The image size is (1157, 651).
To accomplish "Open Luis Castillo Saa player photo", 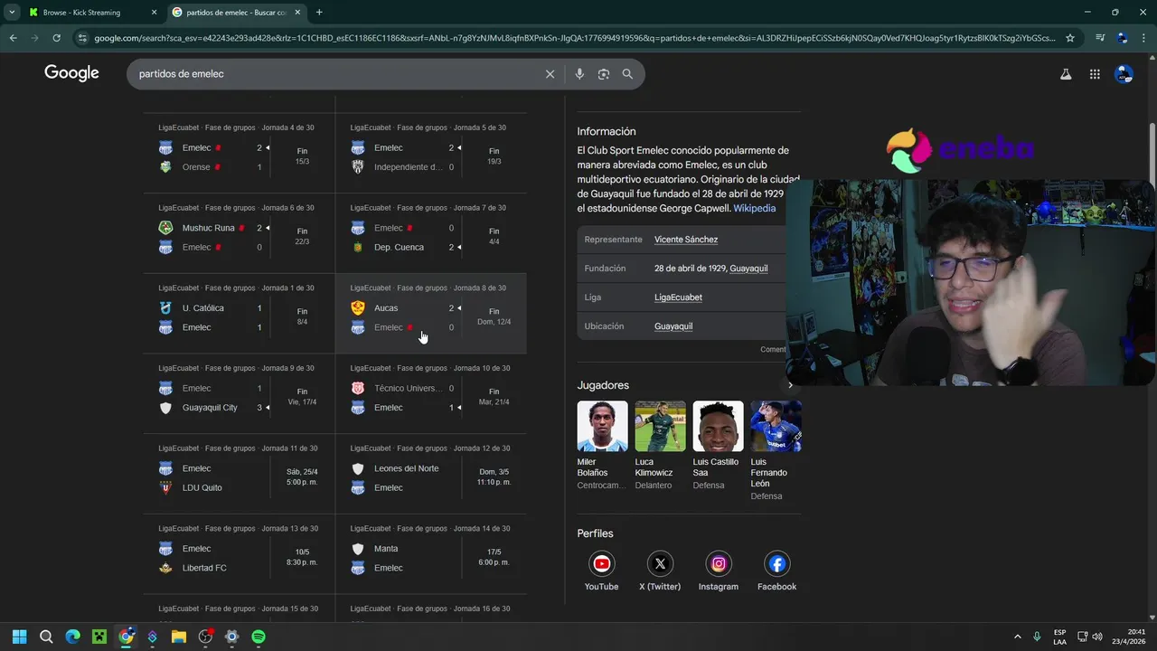I will (x=718, y=426).
